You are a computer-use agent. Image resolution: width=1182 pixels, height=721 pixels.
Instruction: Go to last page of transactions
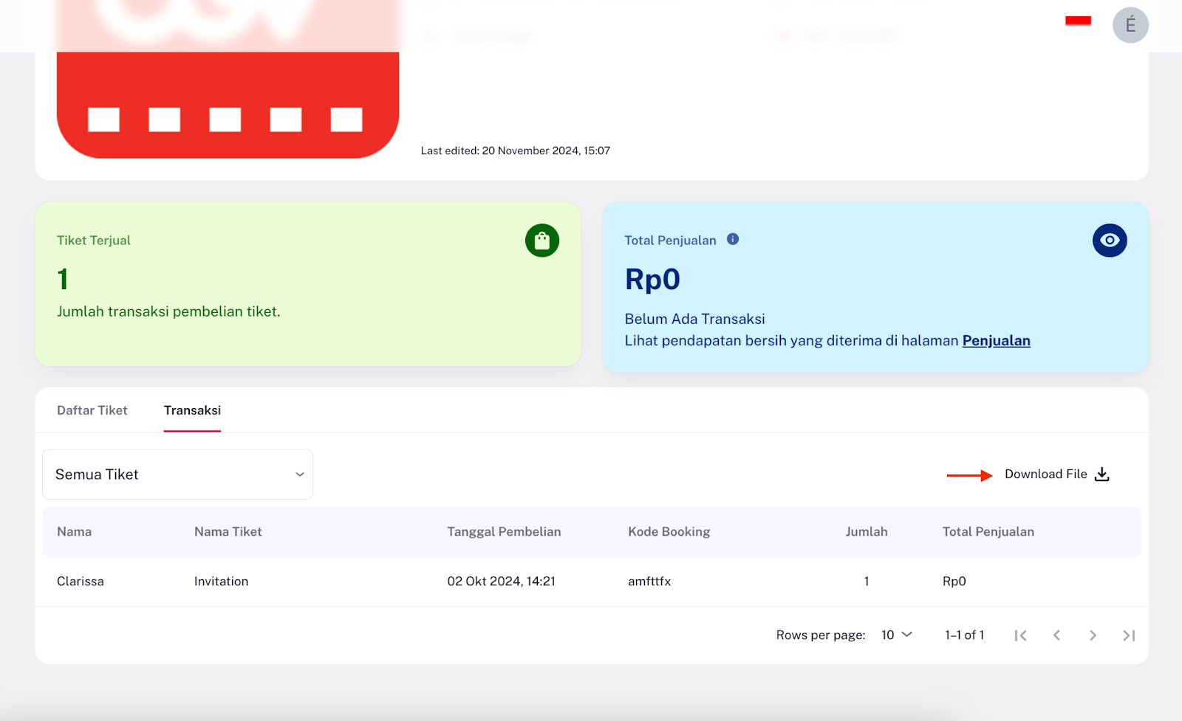tap(1129, 635)
